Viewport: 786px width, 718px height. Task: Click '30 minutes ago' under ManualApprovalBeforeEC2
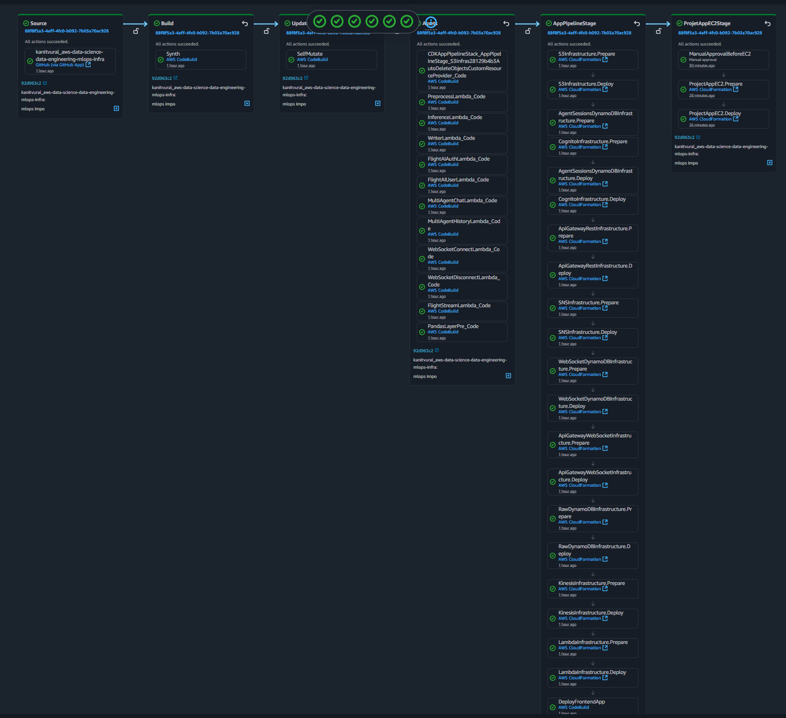pos(702,66)
